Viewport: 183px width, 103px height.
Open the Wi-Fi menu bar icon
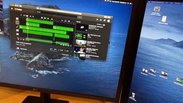coord(108,1)
